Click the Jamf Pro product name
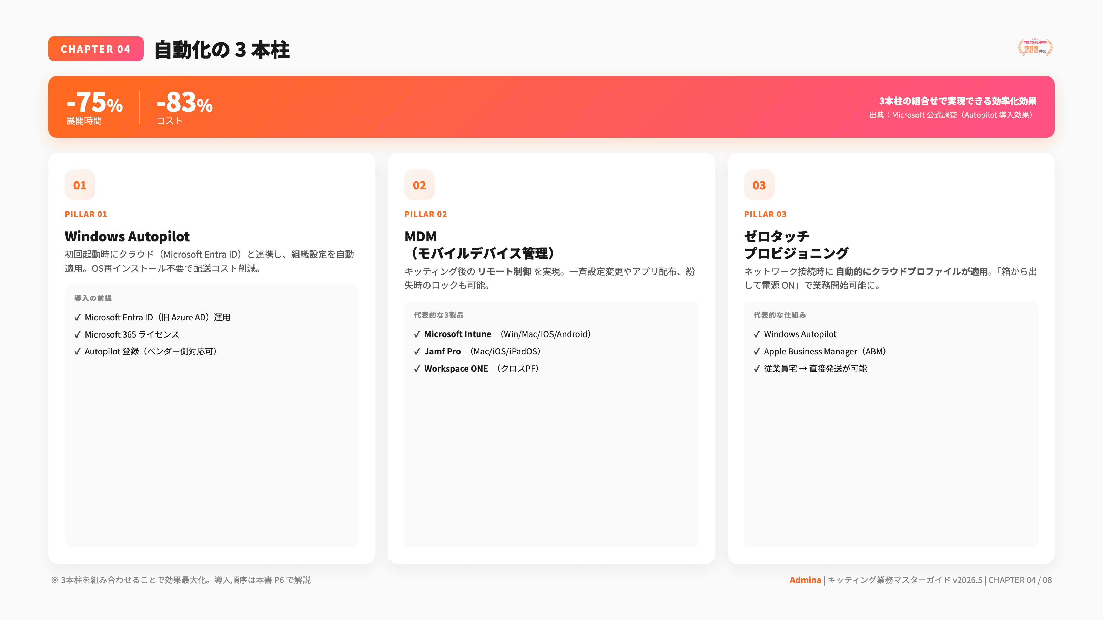 (x=442, y=351)
